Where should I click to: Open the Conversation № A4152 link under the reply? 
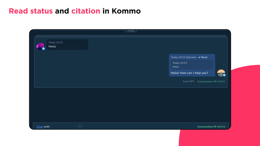tap(211, 82)
